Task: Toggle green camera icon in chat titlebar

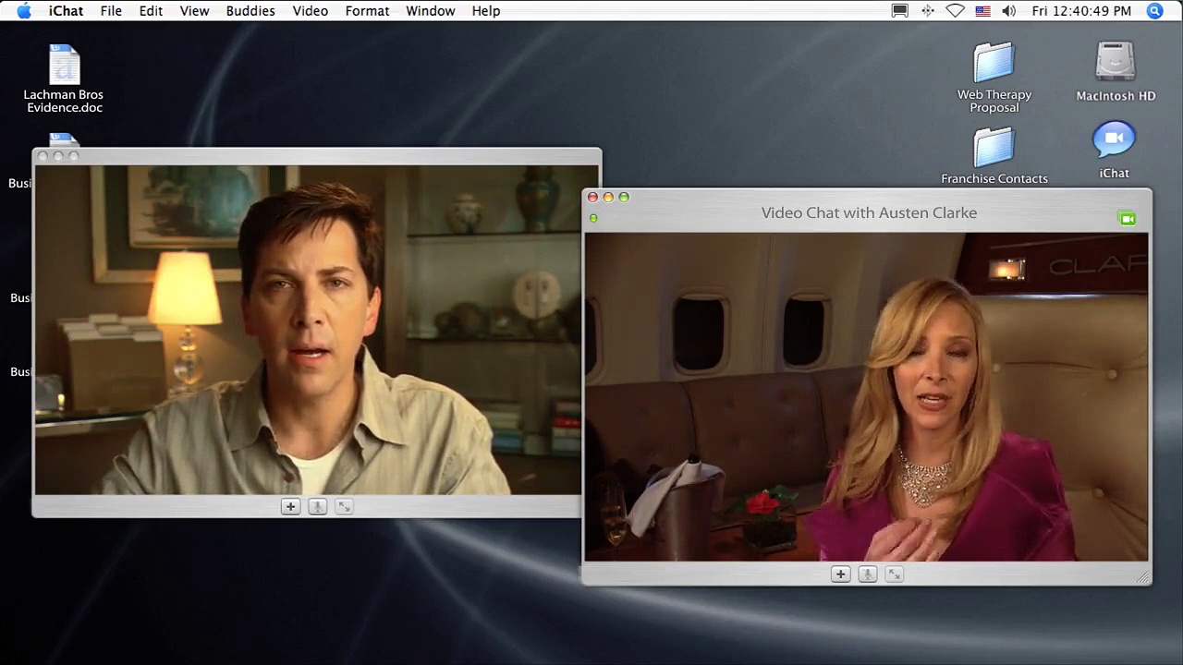Action: pyautogui.click(x=1127, y=219)
